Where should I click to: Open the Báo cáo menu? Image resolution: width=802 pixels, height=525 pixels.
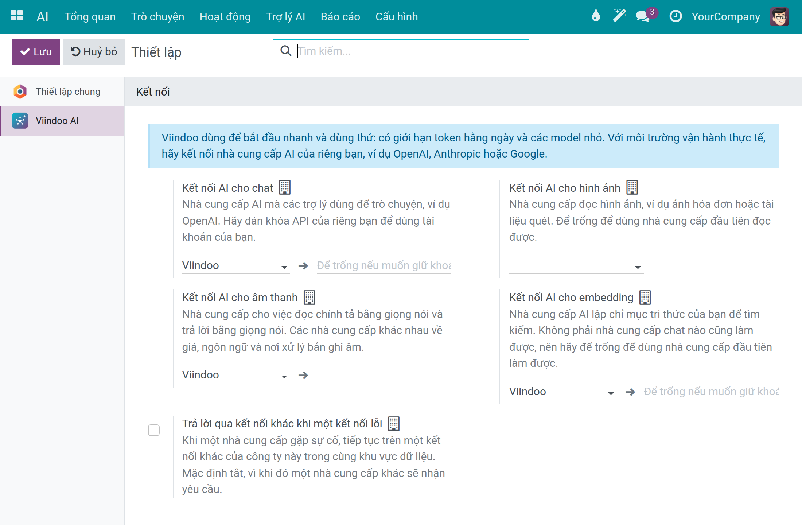point(340,17)
